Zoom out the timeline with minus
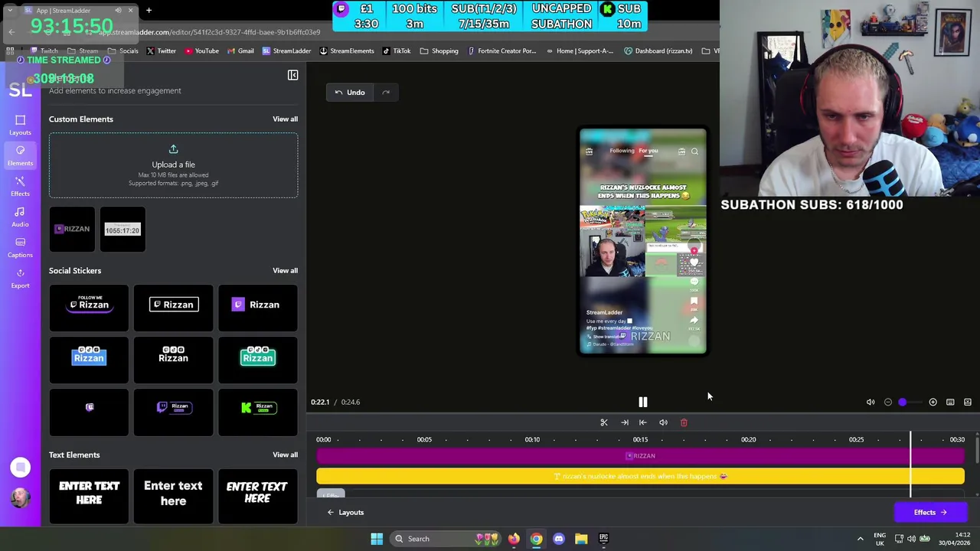The image size is (980, 551). coord(888,402)
